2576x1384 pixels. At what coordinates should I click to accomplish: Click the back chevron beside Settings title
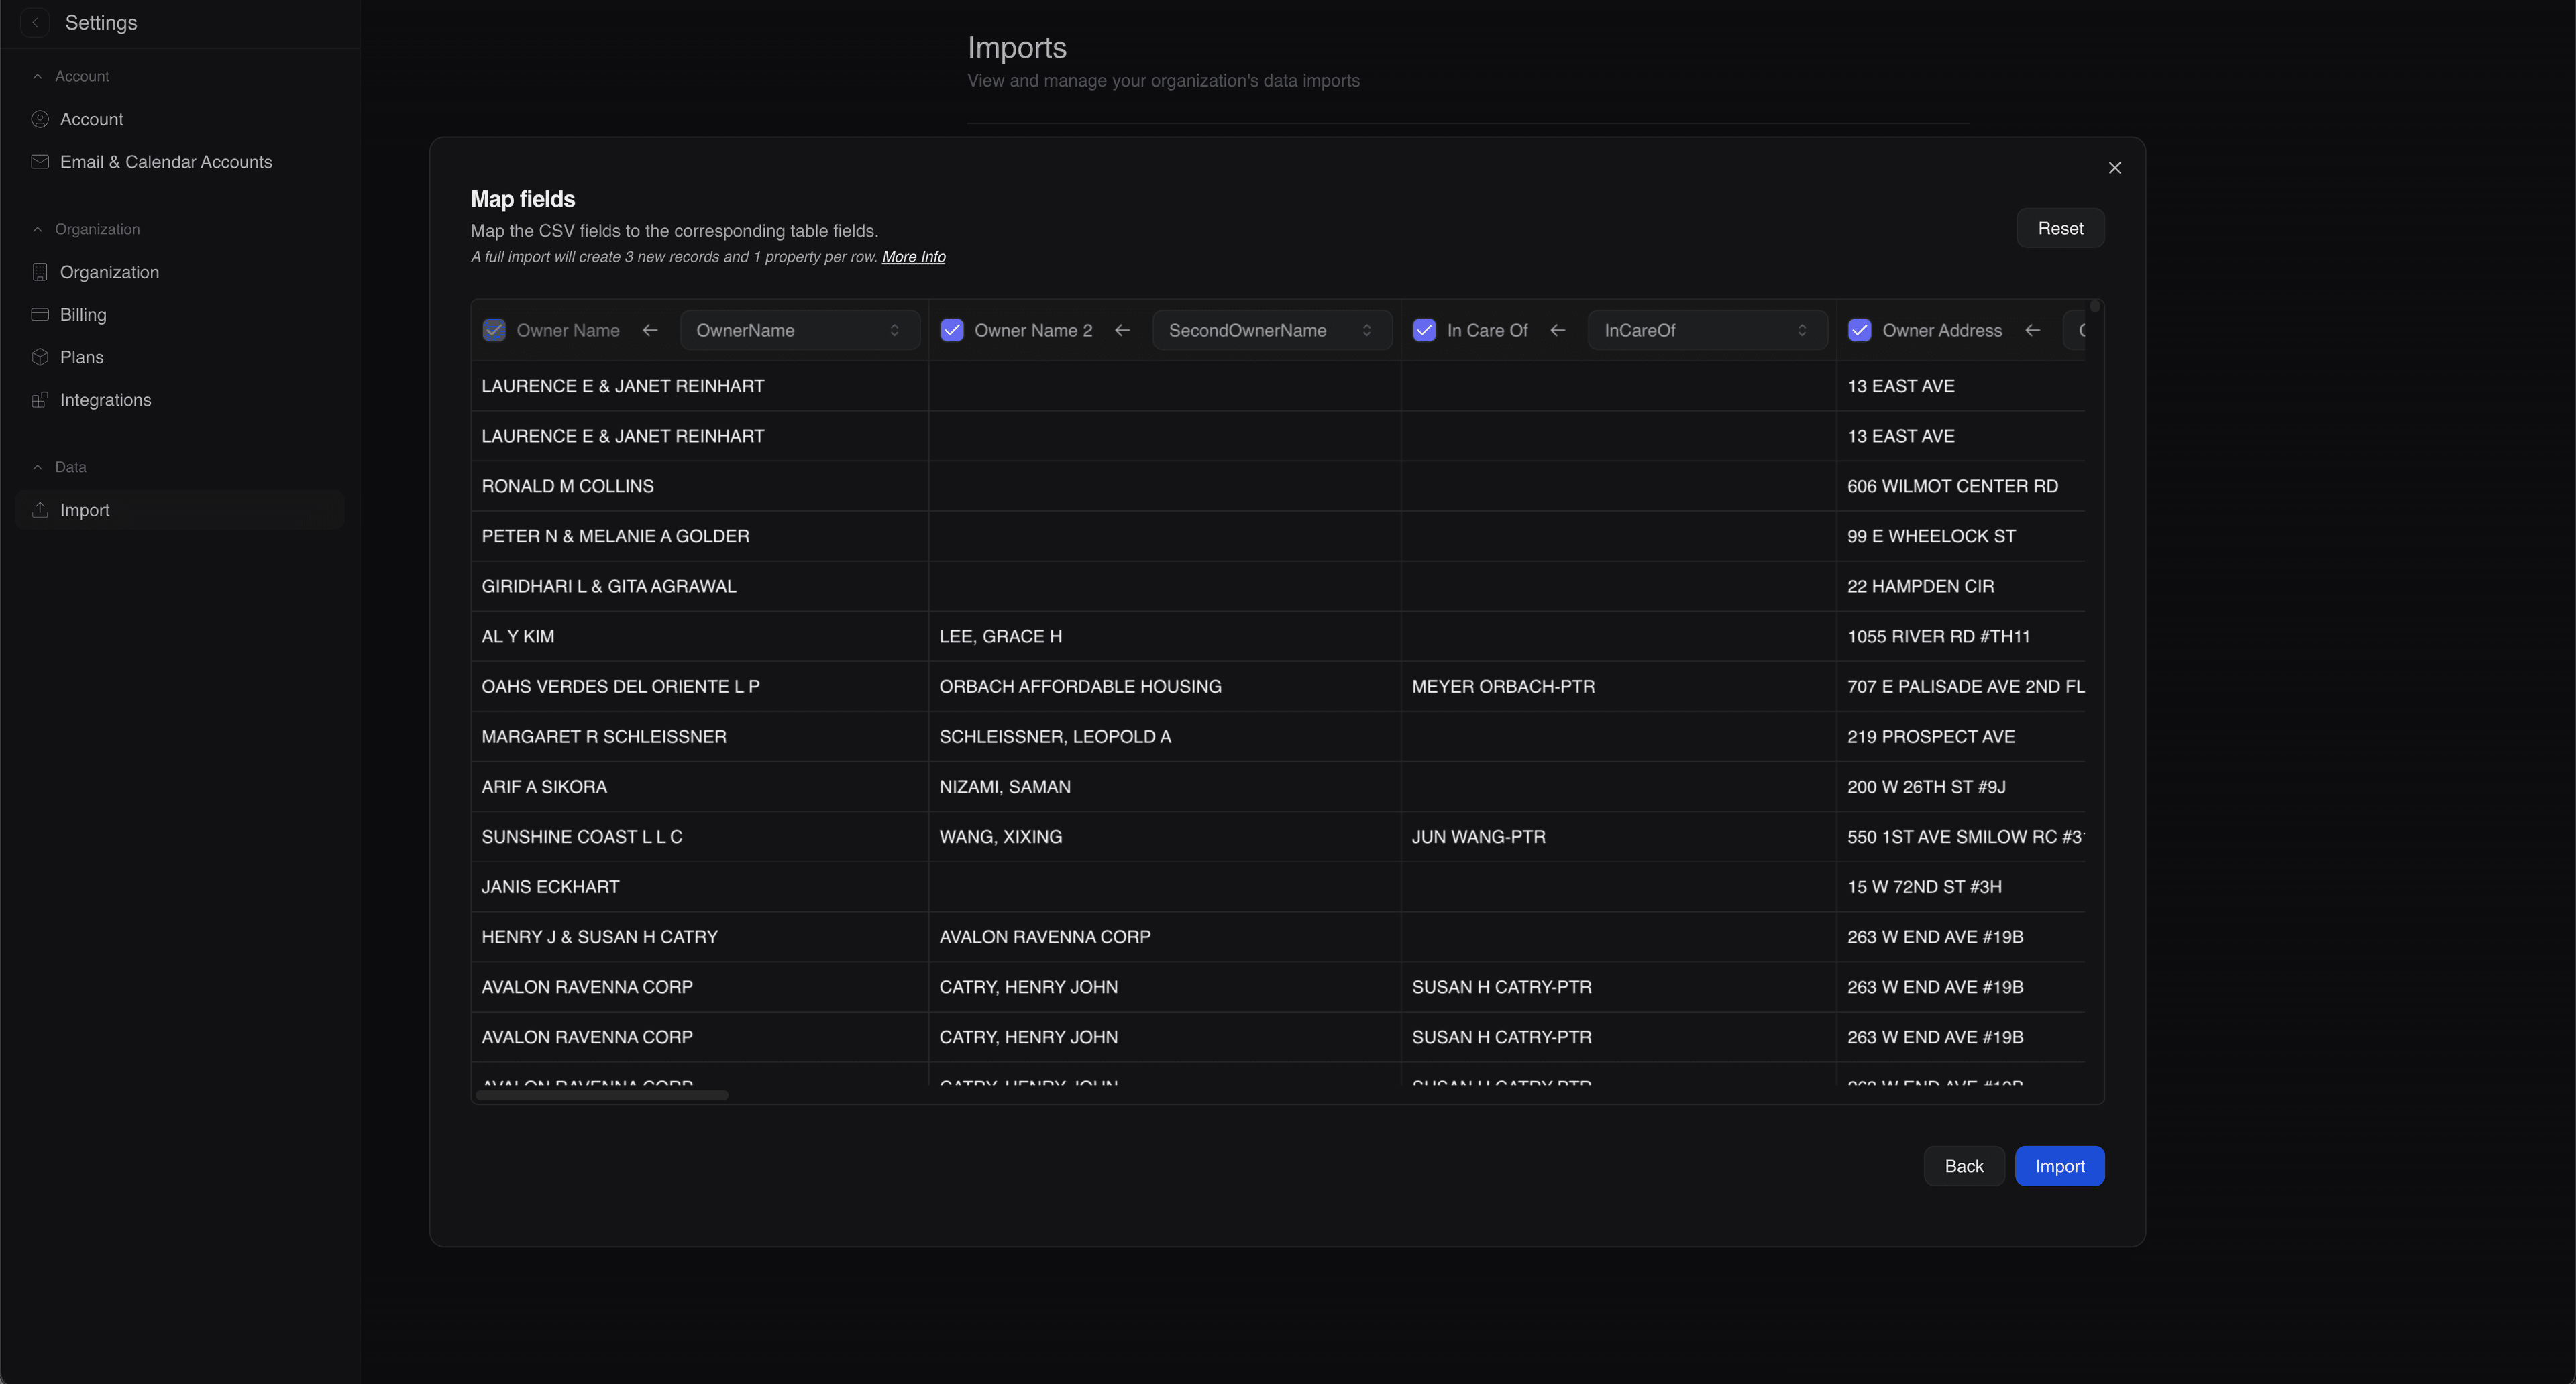click(35, 22)
